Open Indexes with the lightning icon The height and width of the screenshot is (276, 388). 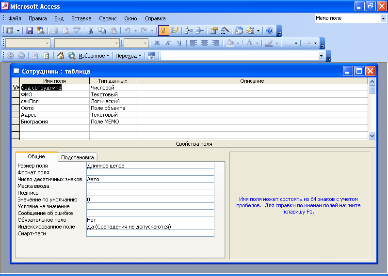click(175, 31)
